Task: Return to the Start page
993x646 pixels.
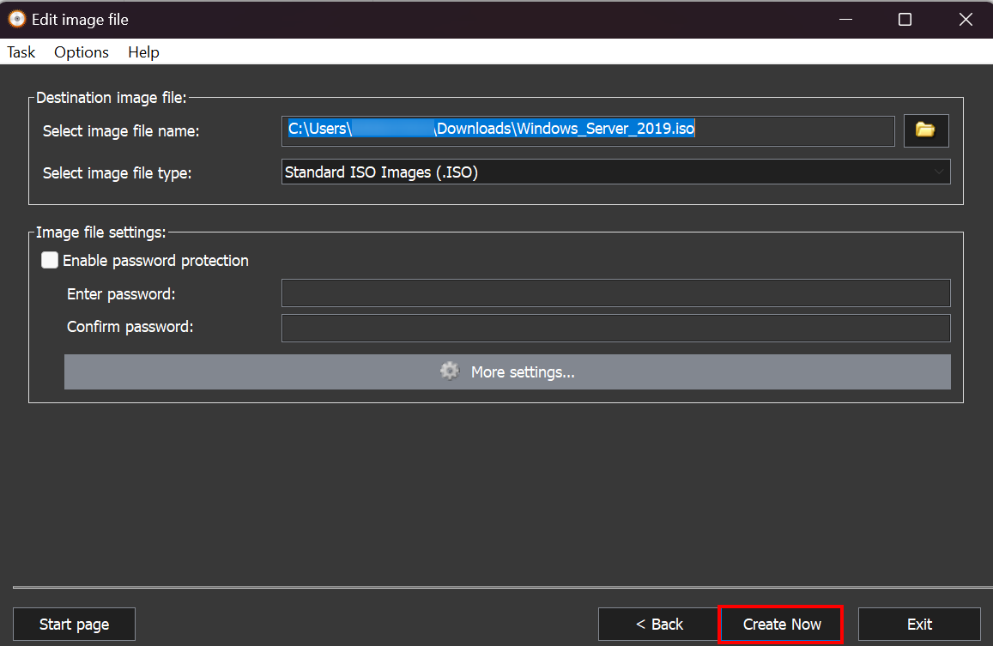Action: click(74, 625)
